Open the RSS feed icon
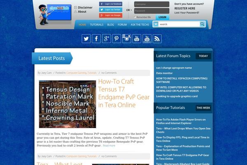 [x=157, y=39]
